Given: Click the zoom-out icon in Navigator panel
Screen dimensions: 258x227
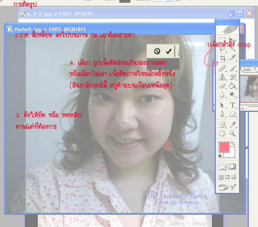Looking at the screenshot, I should point(243,108).
